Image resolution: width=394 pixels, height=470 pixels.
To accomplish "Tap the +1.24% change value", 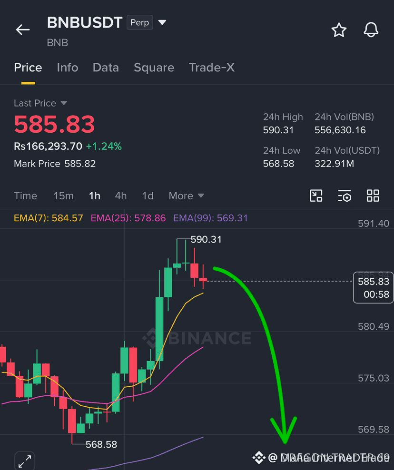I will pos(104,146).
